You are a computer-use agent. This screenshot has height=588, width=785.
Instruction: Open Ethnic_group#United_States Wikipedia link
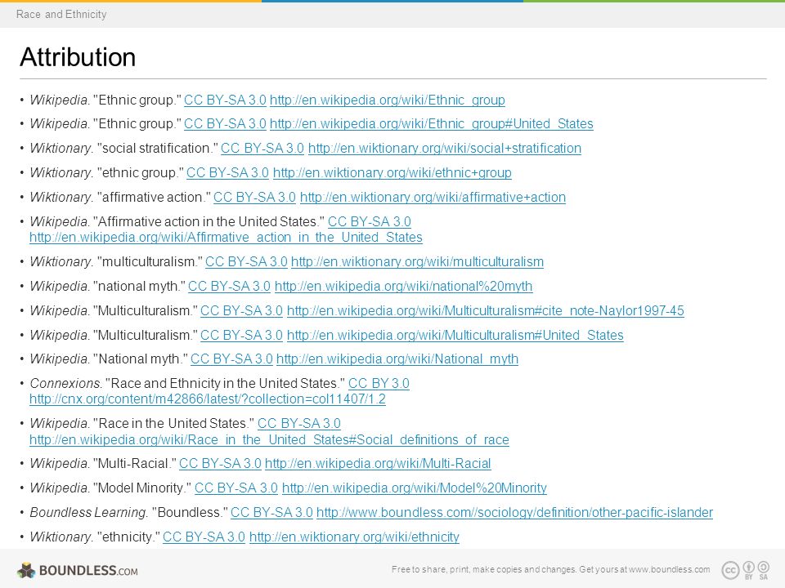click(x=431, y=123)
